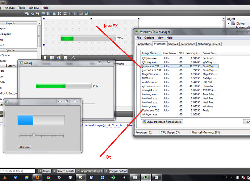Image resolution: width=250 pixels, height=181 pixels.
Task: Switch to Performance tab in Task Manager
Action: (188, 44)
